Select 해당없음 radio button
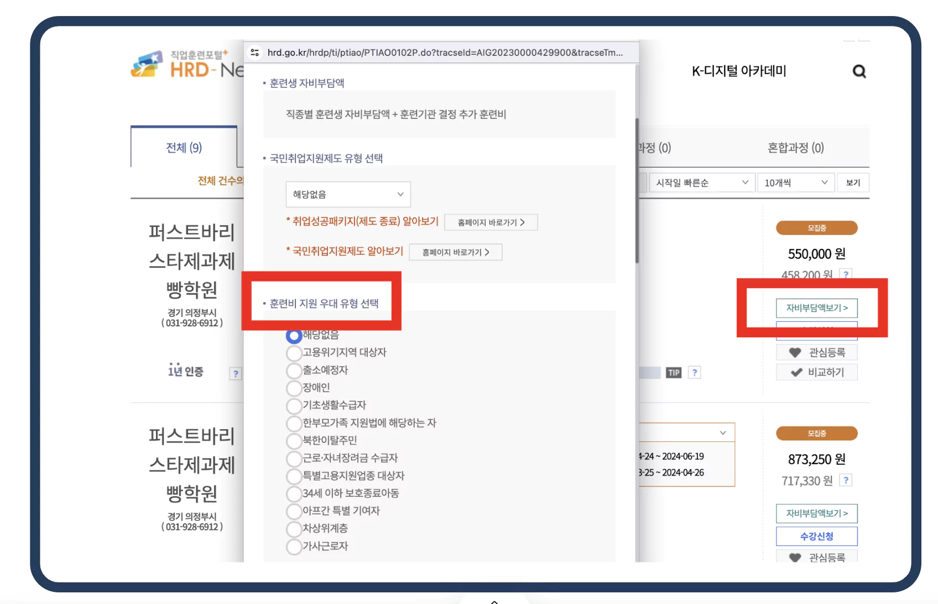Image resolution: width=938 pixels, height=604 pixels. point(294,335)
